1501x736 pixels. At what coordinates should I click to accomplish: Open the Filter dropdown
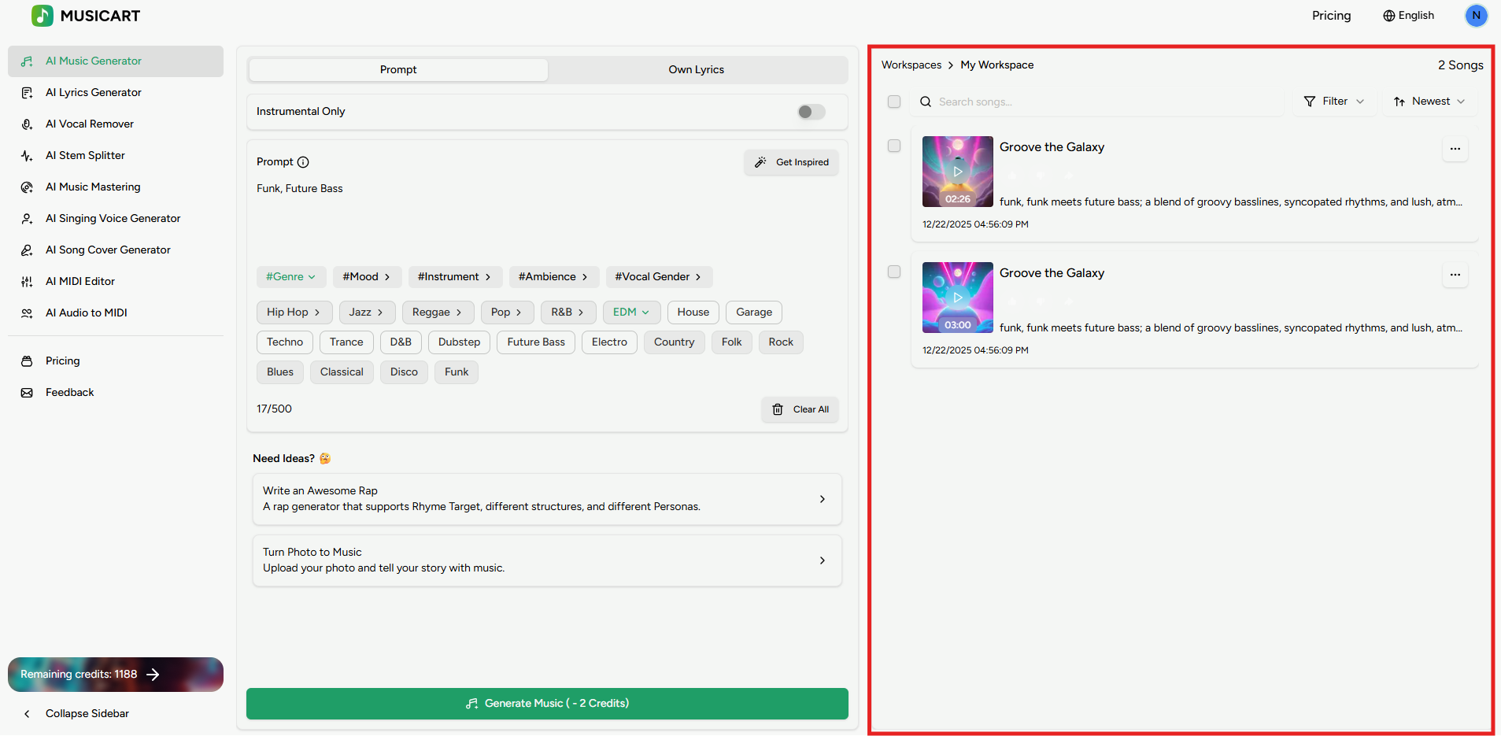1334,102
